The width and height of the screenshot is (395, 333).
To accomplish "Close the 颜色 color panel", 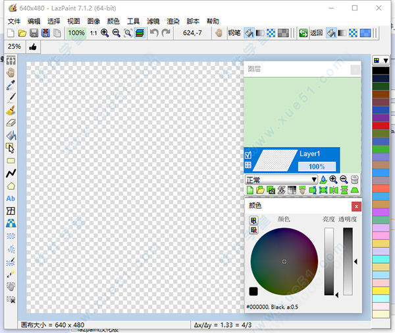I will click(x=356, y=207).
